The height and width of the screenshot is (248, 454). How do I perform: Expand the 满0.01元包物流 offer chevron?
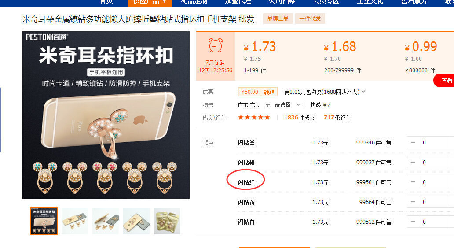pyautogui.click(x=363, y=92)
